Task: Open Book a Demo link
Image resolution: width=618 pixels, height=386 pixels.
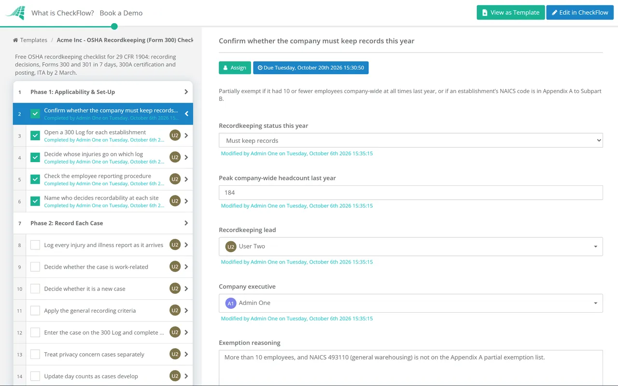Action: (121, 13)
